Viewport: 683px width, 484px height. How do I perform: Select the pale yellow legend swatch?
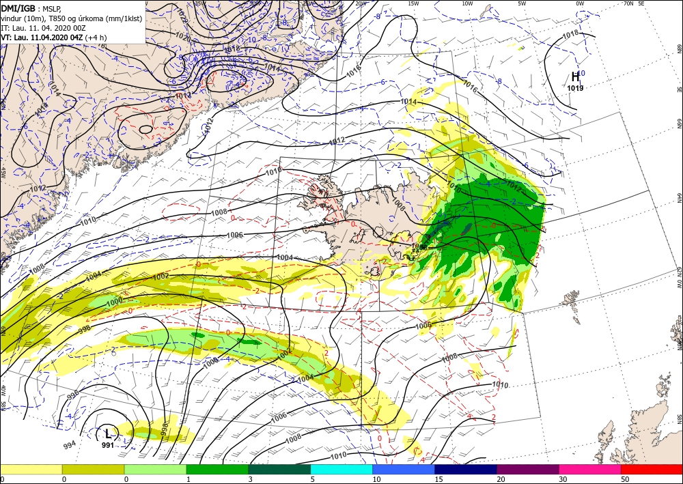pyautogui.click(x=31, y=469)
